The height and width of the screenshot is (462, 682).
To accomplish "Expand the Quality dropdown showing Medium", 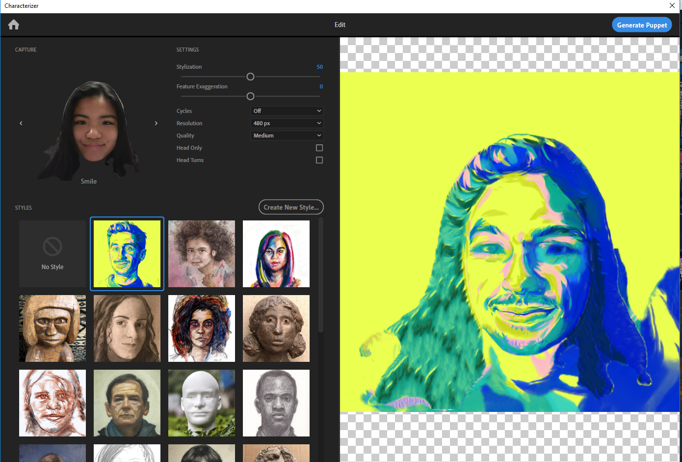I will [x=287, y=136].
